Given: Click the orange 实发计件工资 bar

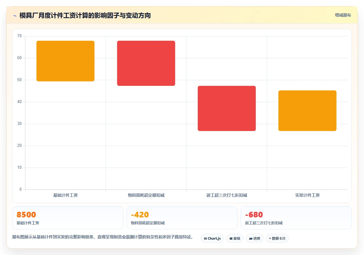Looking at the screenshot, I should [x=307, y=111].
